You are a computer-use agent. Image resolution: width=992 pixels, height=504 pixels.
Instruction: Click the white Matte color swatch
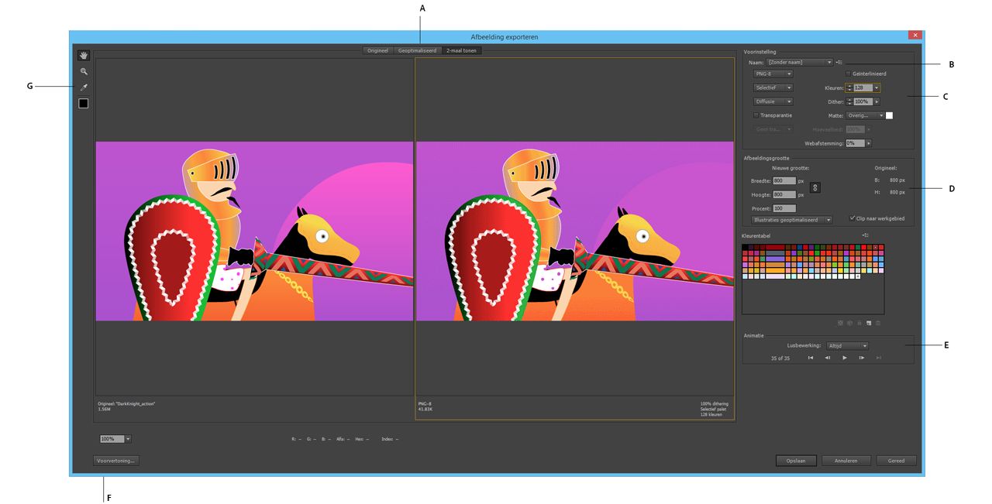click(x=890, y=115)
